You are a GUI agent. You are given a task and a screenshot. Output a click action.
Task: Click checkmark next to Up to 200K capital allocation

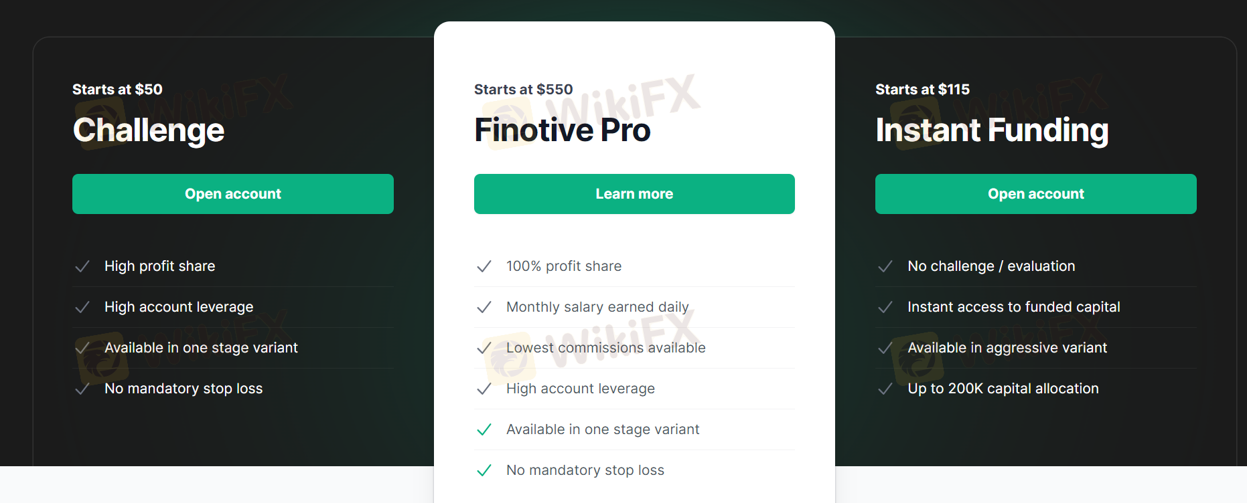click(885, 389)
